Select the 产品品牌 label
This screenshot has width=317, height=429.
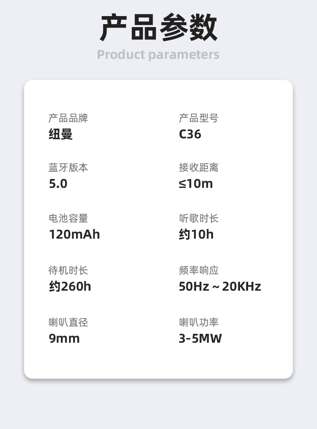tap(68, 118)
